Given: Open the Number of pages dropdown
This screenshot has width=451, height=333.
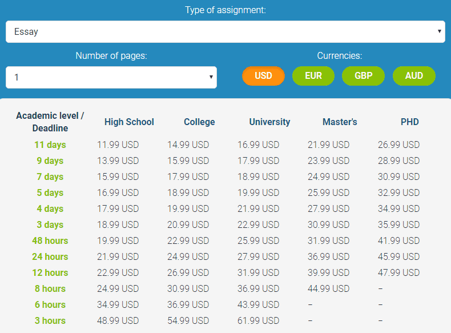Looking at the screenshot, I should click(111, 78).
